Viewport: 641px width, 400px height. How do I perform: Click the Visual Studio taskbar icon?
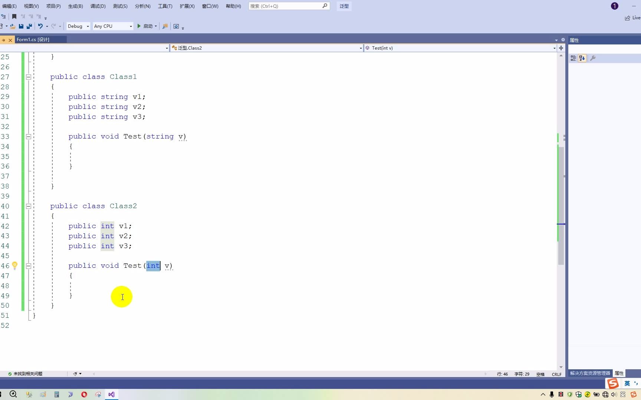(112, 394)
